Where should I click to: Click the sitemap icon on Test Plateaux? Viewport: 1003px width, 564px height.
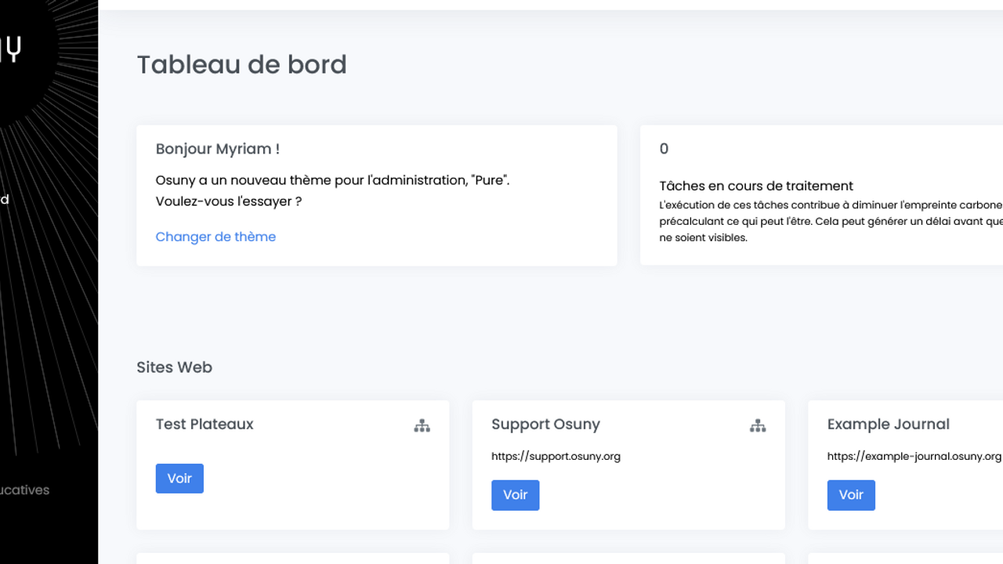coord(422,426)
